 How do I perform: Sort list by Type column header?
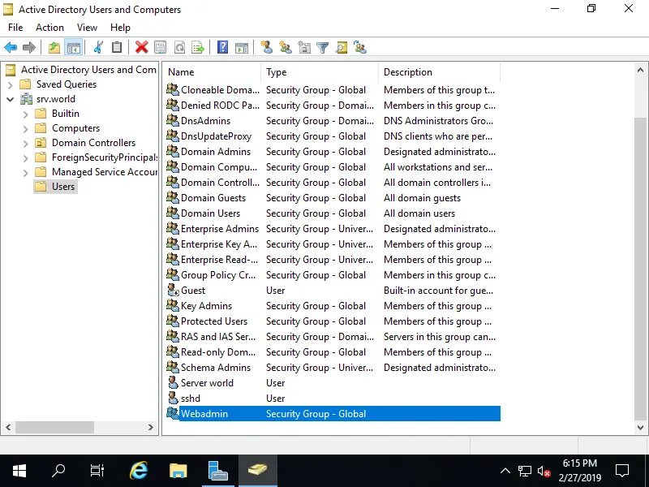click(320, 72)
